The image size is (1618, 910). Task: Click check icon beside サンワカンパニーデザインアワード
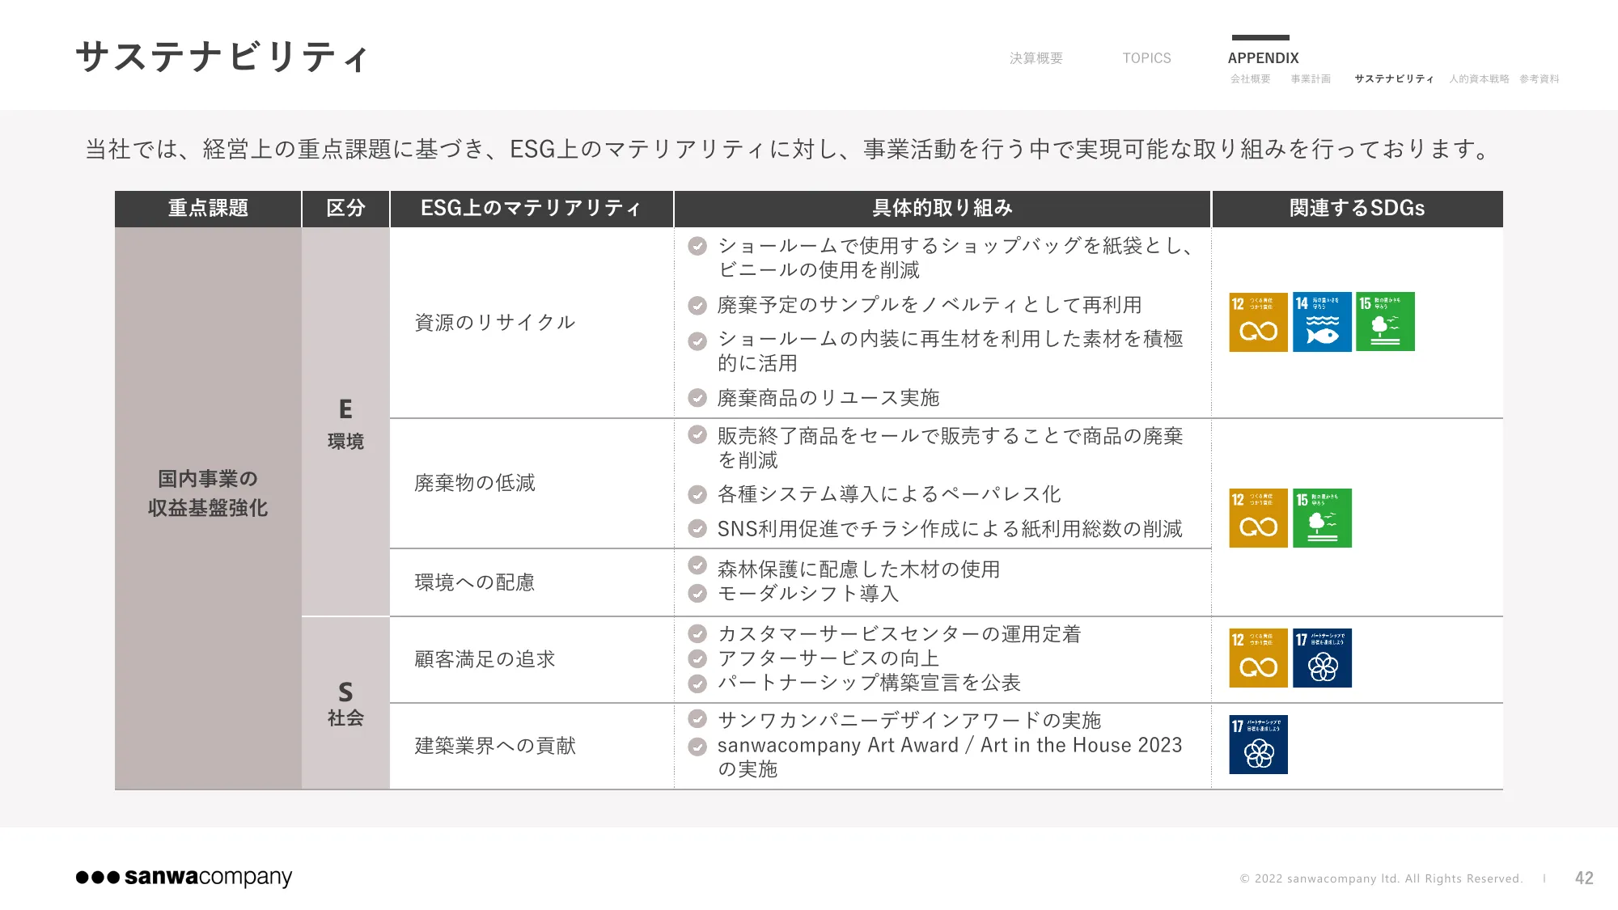click(x=697, y=719)
